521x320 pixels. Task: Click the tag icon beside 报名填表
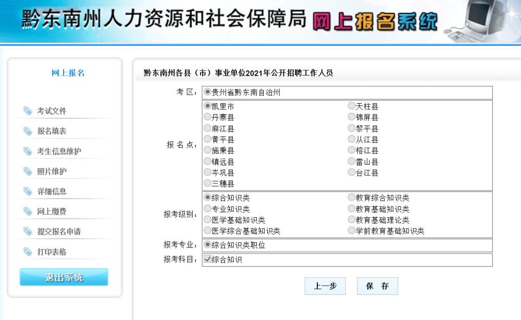click(x=28, y=131)
